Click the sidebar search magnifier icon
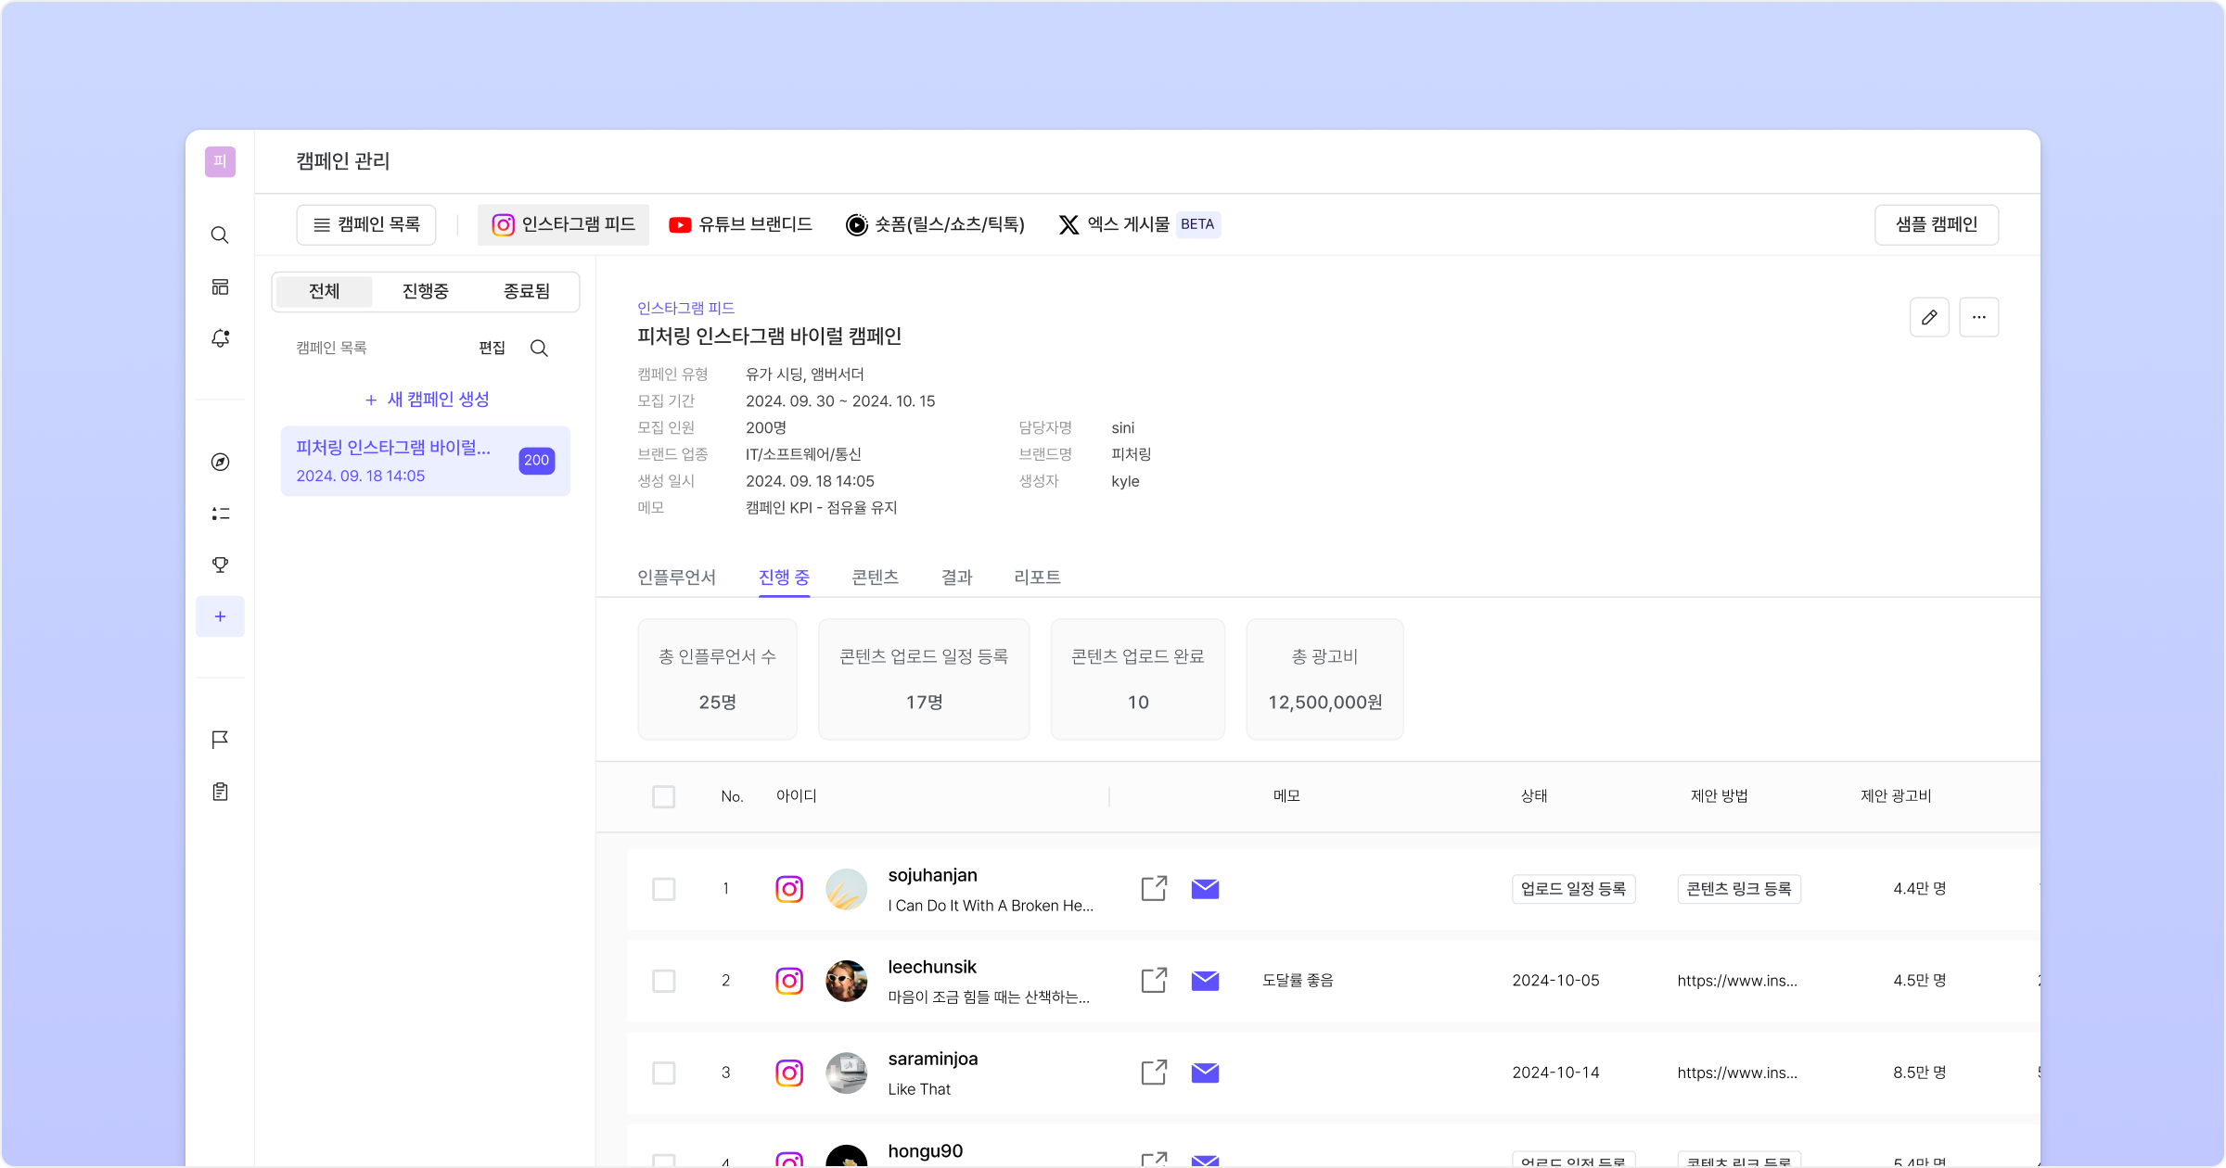Screen dimensions: 2226x1168 pos(220,235)
